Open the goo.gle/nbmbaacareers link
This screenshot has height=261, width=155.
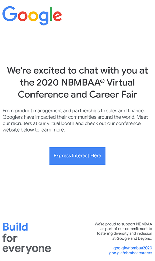pyautogui.click(x=130, y=253)
